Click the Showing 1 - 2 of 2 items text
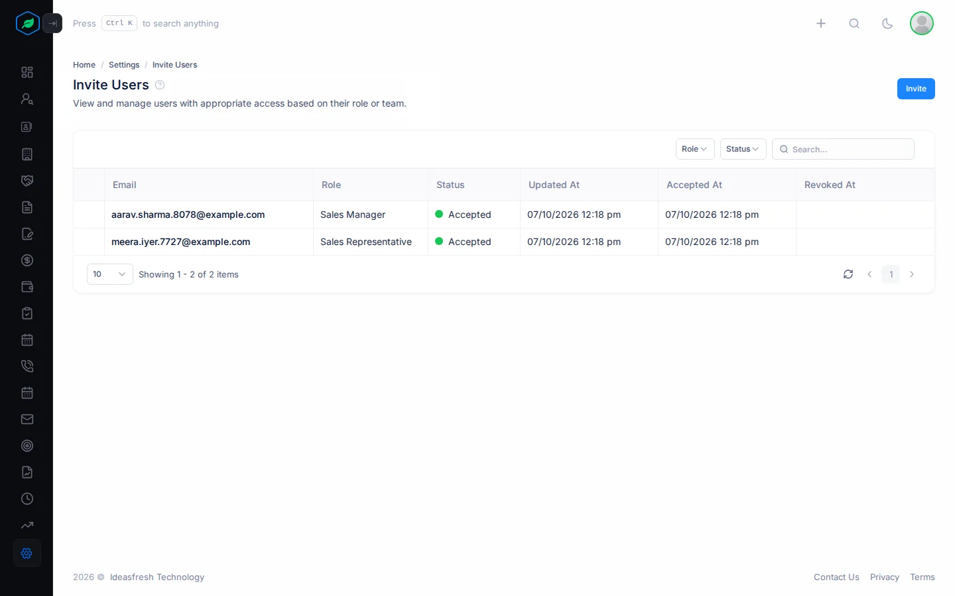 pyautogui.click(x=188, y=274)
